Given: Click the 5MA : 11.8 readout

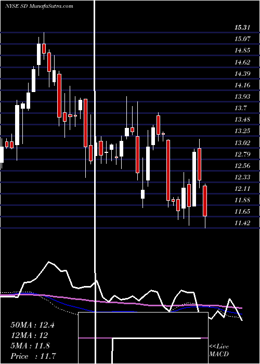Looking at the screenshot, I should tap(30, 346).
